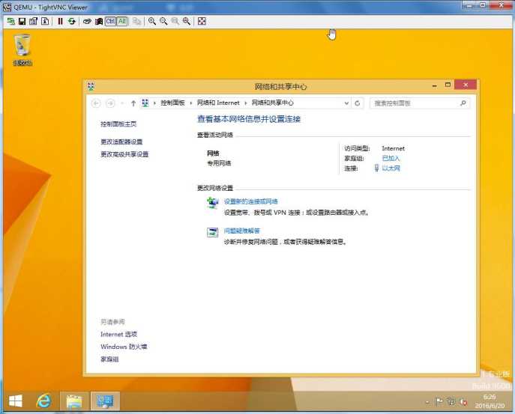Click the Auto zoom magnifier icon
Viewport: 515px width, 414px height.
187,21
